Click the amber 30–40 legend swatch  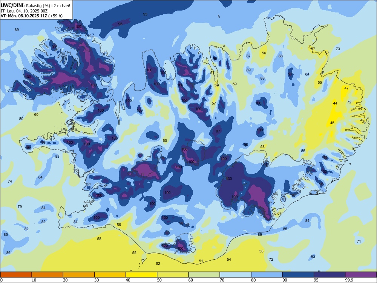point(110,275)
